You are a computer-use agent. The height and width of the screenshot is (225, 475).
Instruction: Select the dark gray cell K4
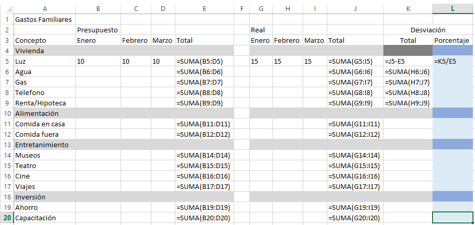408,51
